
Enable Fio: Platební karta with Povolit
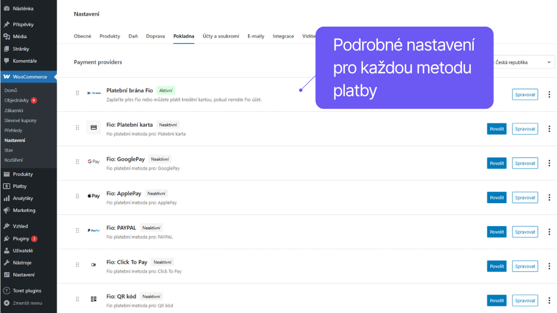click(x=497, y=129)
